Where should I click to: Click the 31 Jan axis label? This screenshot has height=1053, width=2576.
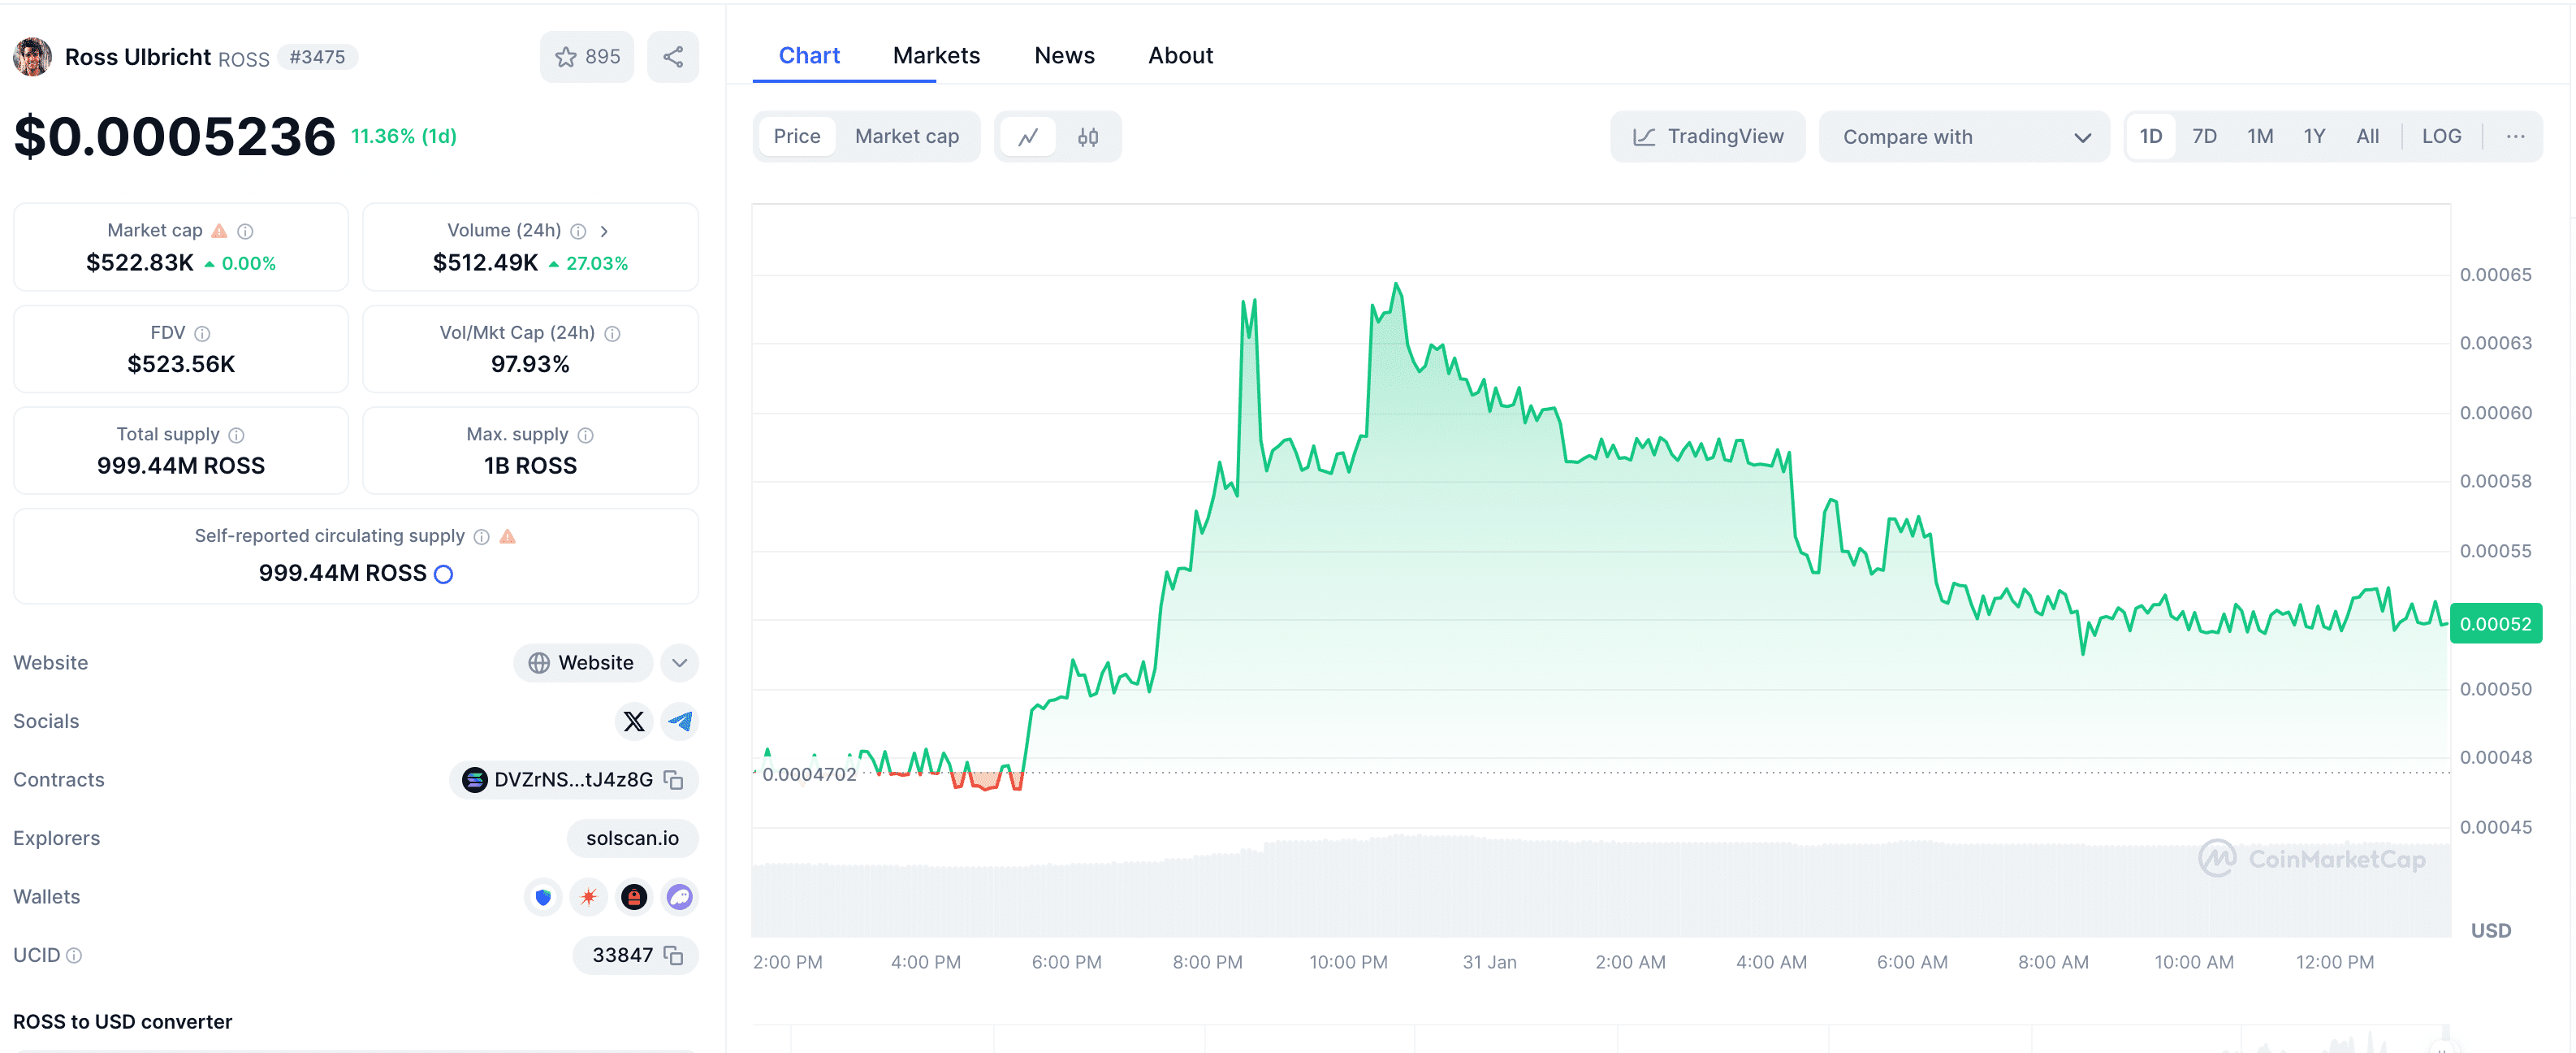pyautogui.click(x=1489, y=963)
